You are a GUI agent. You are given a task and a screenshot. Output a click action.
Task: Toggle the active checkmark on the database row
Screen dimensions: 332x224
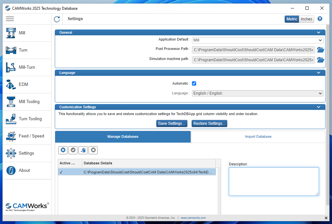(61, 172)
